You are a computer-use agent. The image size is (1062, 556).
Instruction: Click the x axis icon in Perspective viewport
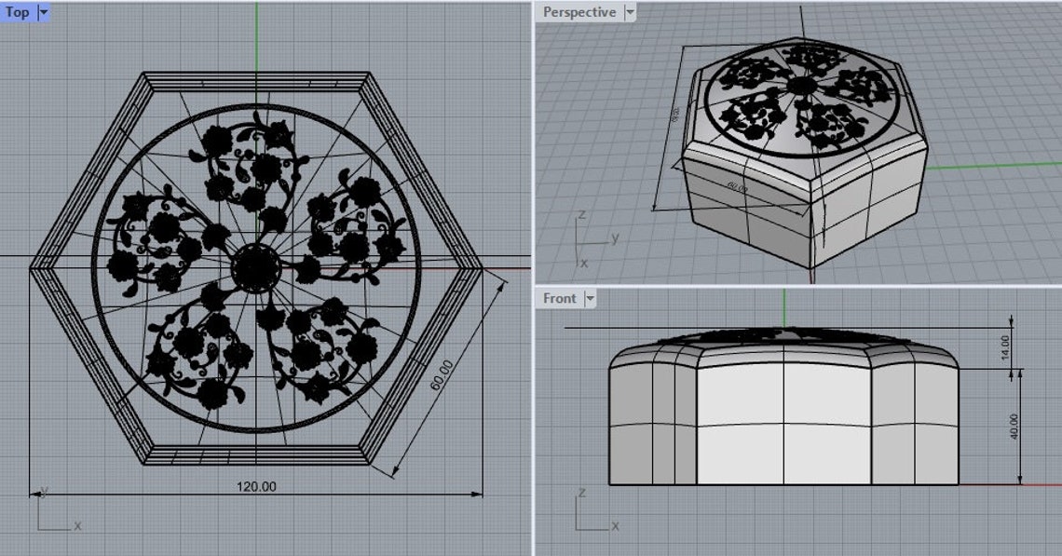[584, 263]
